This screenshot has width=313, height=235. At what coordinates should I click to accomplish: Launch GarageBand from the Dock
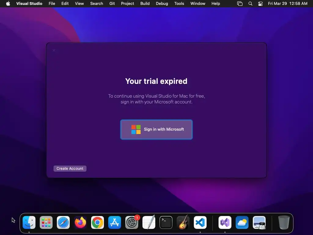(x=183, y=222)
